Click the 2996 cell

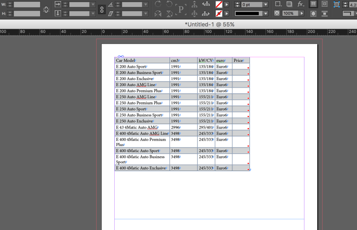pyautogui.click(x=183, y=127)
